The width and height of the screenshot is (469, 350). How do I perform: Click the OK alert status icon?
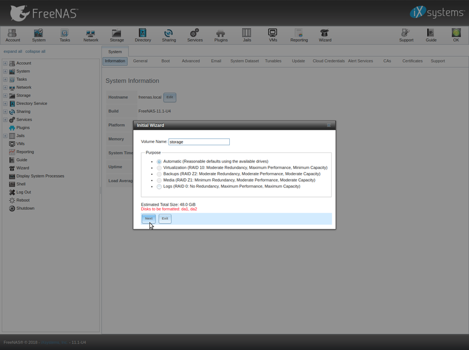coord(456,35)
